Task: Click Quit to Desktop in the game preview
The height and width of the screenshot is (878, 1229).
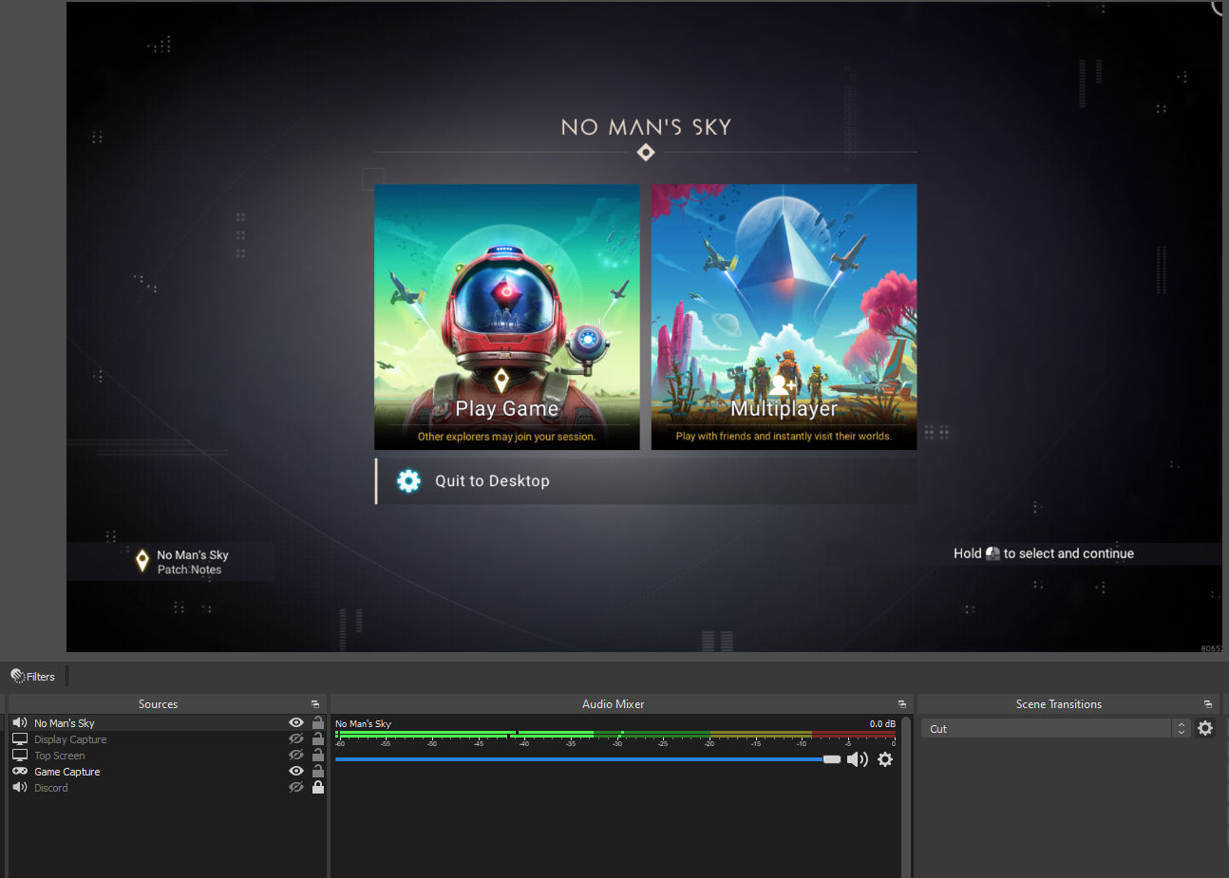Action: (492, 481)
